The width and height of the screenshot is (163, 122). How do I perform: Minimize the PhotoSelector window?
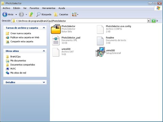pos(150,3)
